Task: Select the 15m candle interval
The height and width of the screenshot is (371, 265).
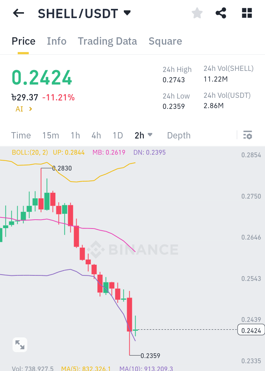Action: pyautogui.click(x=50, y=135)
